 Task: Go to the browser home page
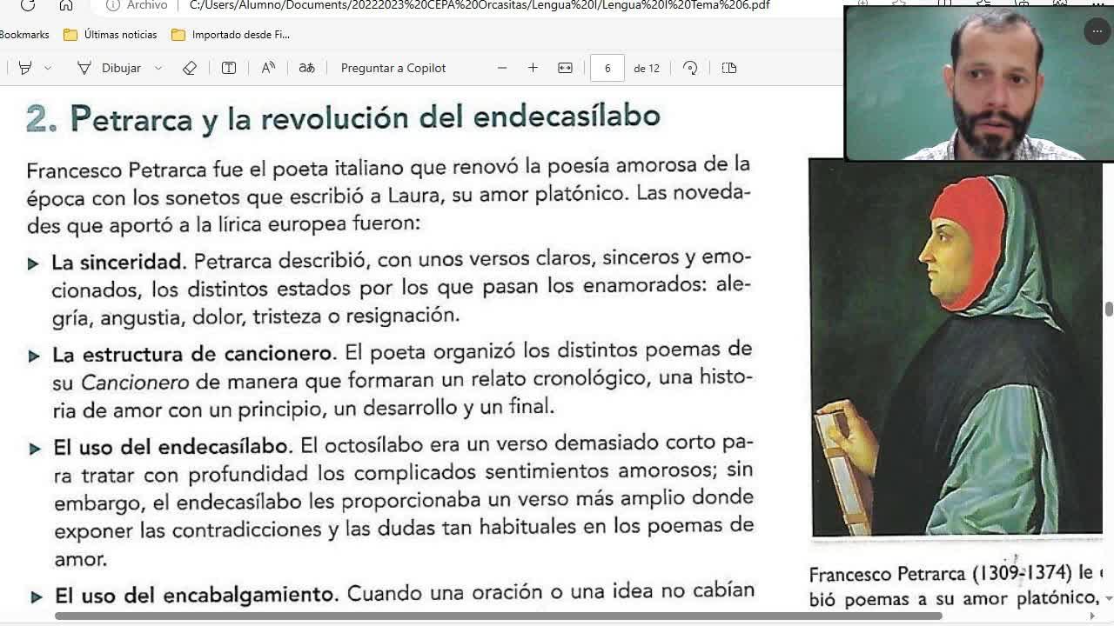66,5
